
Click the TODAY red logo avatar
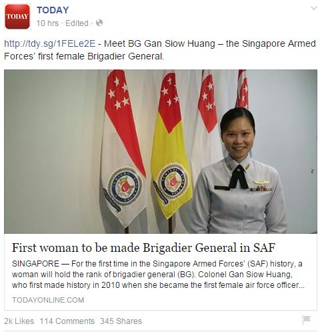17,17
